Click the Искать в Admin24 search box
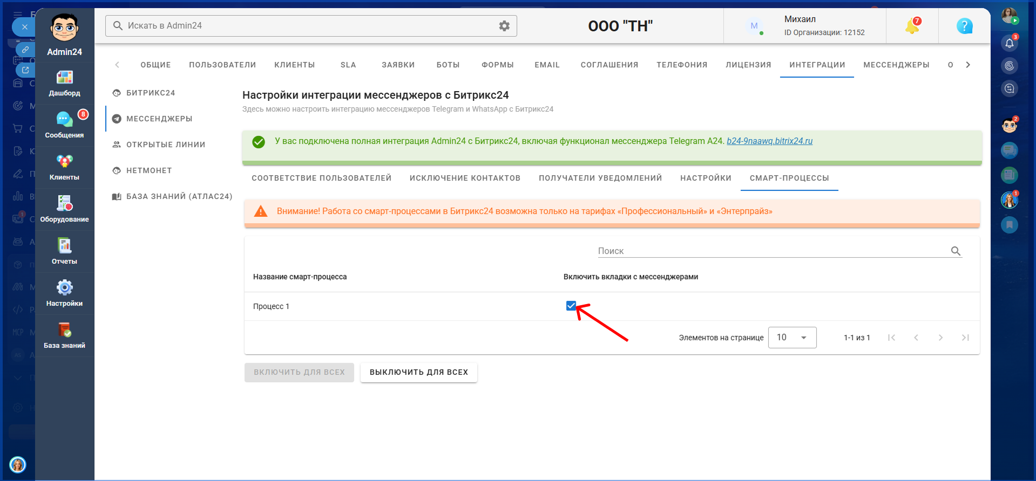The image size is (1036, 481). [x=311, y=26]
